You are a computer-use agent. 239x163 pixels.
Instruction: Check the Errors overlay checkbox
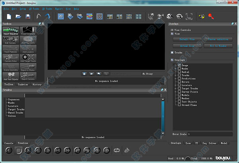click(179, 82)
